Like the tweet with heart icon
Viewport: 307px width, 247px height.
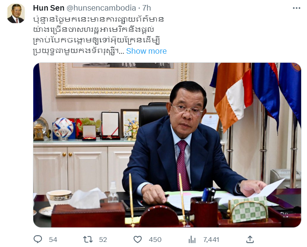click(137, 239)
